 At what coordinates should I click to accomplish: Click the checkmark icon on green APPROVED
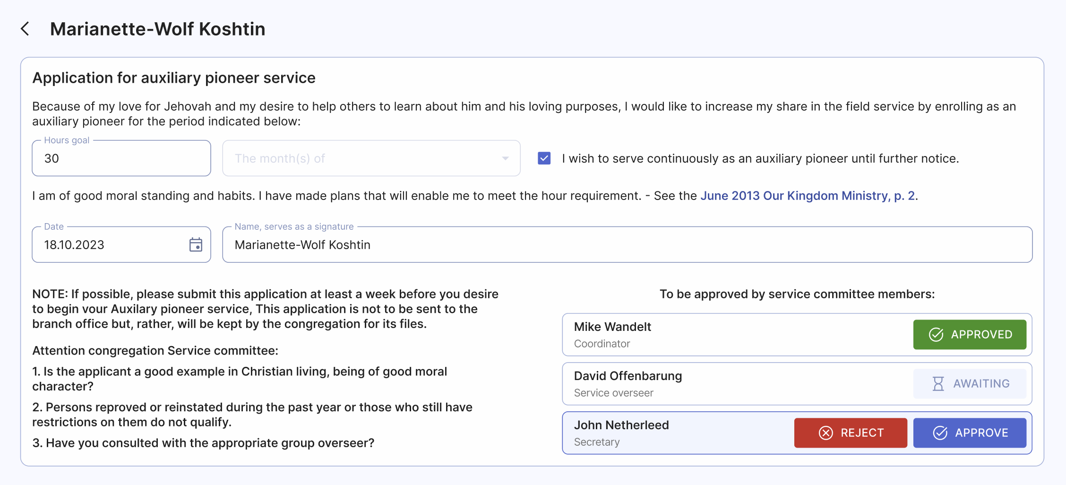(936, 334)
